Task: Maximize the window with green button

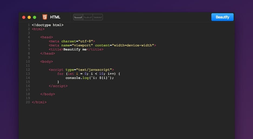Action: [35, 17]
